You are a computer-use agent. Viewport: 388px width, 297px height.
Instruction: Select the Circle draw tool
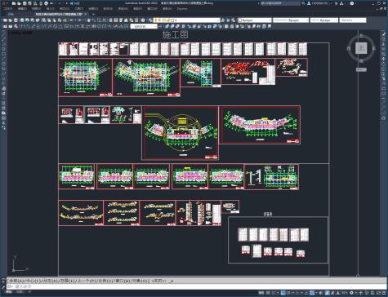point(3,64)
